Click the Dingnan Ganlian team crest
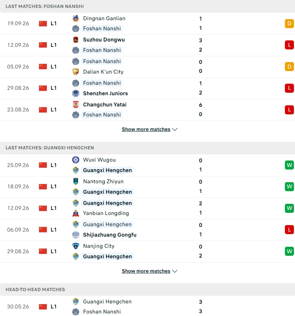 point(76,18)
